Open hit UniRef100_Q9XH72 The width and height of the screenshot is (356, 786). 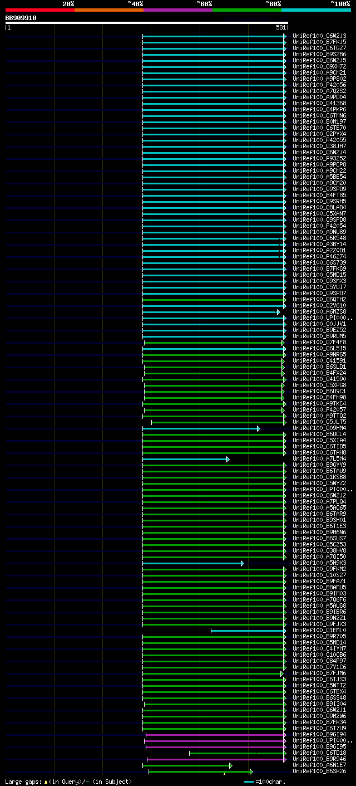point(319,66)
